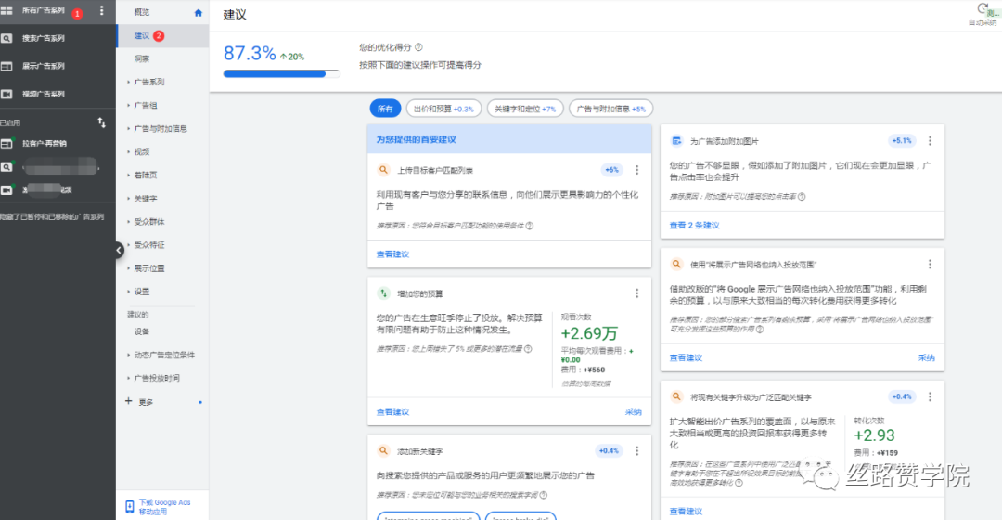Open the 找客户-再营销 campaign

(x=45, y=144)
